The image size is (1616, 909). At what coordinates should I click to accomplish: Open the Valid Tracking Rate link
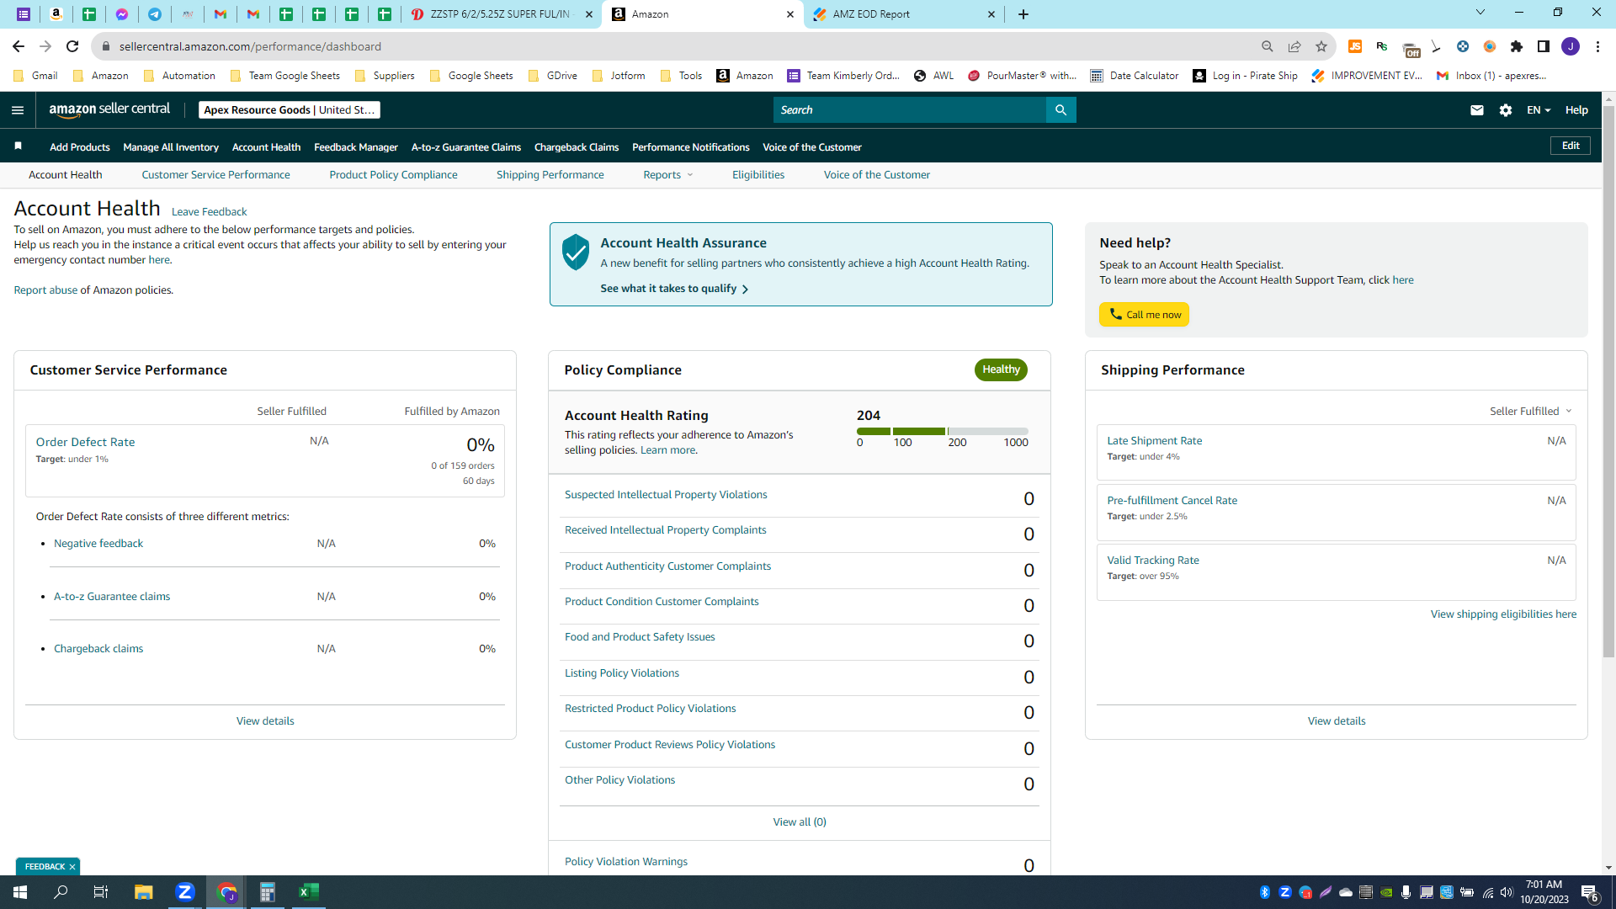coord(1152,561)
